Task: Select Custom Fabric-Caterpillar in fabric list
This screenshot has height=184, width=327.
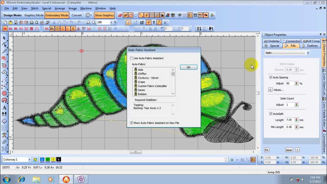Action: [x=152, y=86]
